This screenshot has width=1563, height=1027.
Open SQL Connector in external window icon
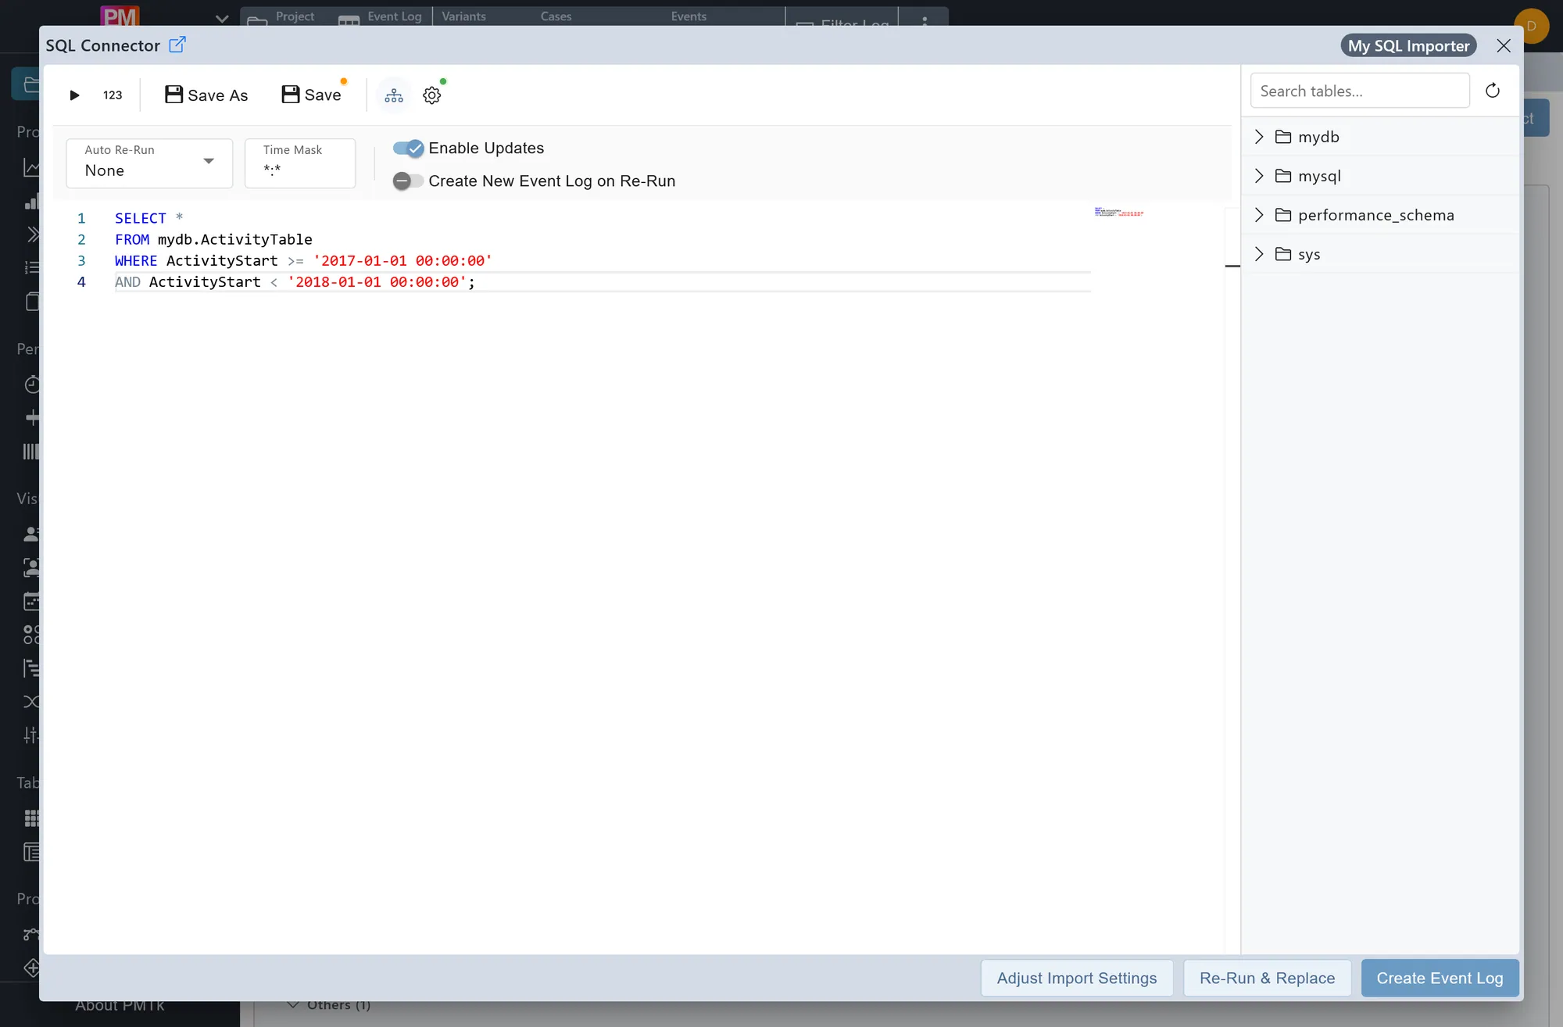[x=177, y=45]
